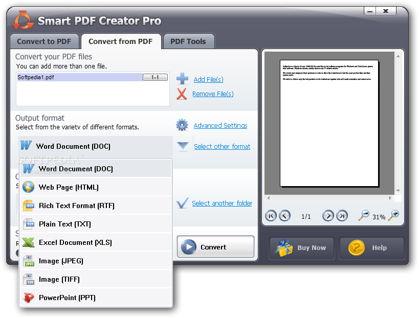Image resolution: width=419 pixels, height=318 pixels.
Task: Click the blue plus Add File icon
Action: point(182,79)
